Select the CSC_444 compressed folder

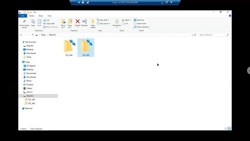tap(69, 48)
